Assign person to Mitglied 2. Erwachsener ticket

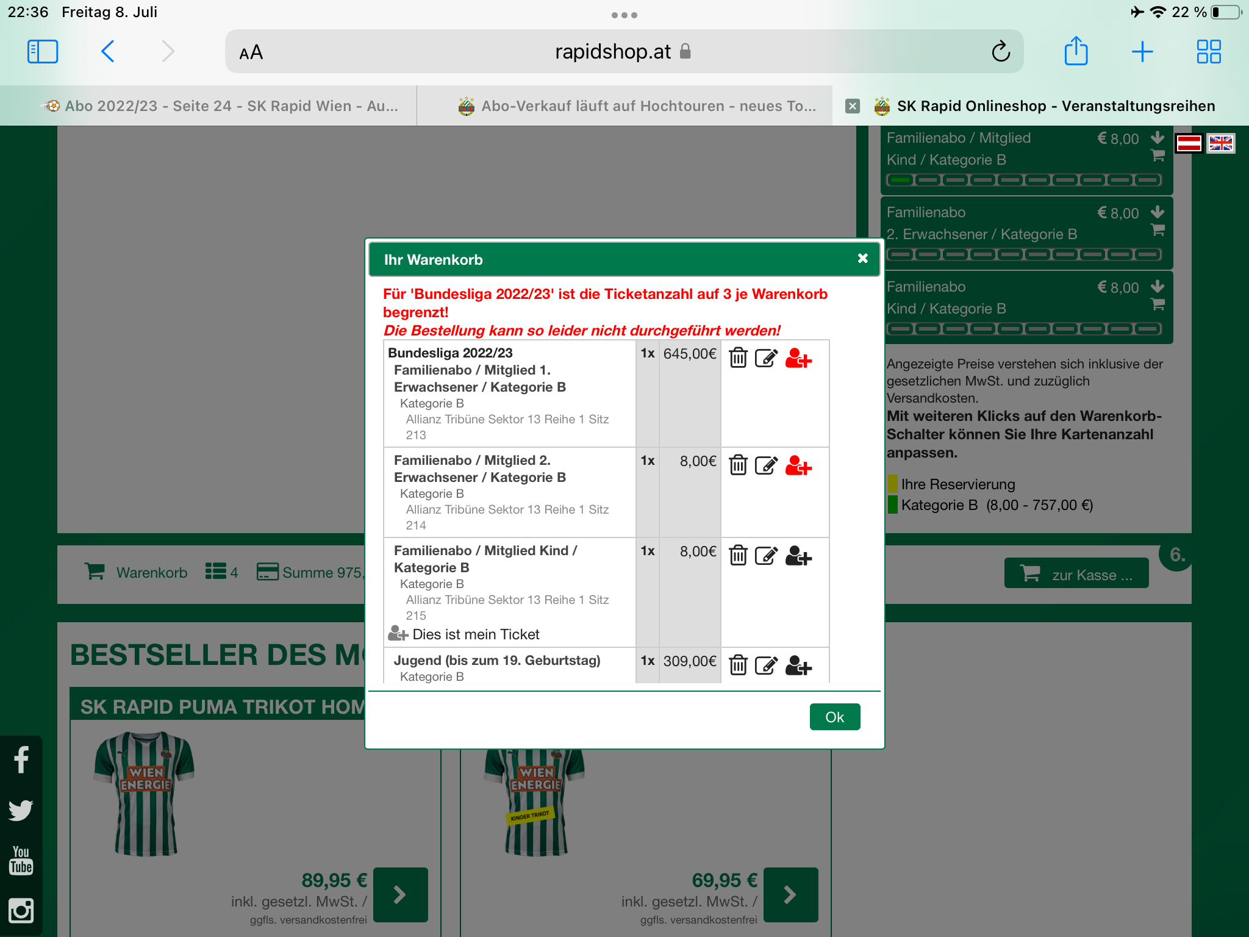[798, 465]
